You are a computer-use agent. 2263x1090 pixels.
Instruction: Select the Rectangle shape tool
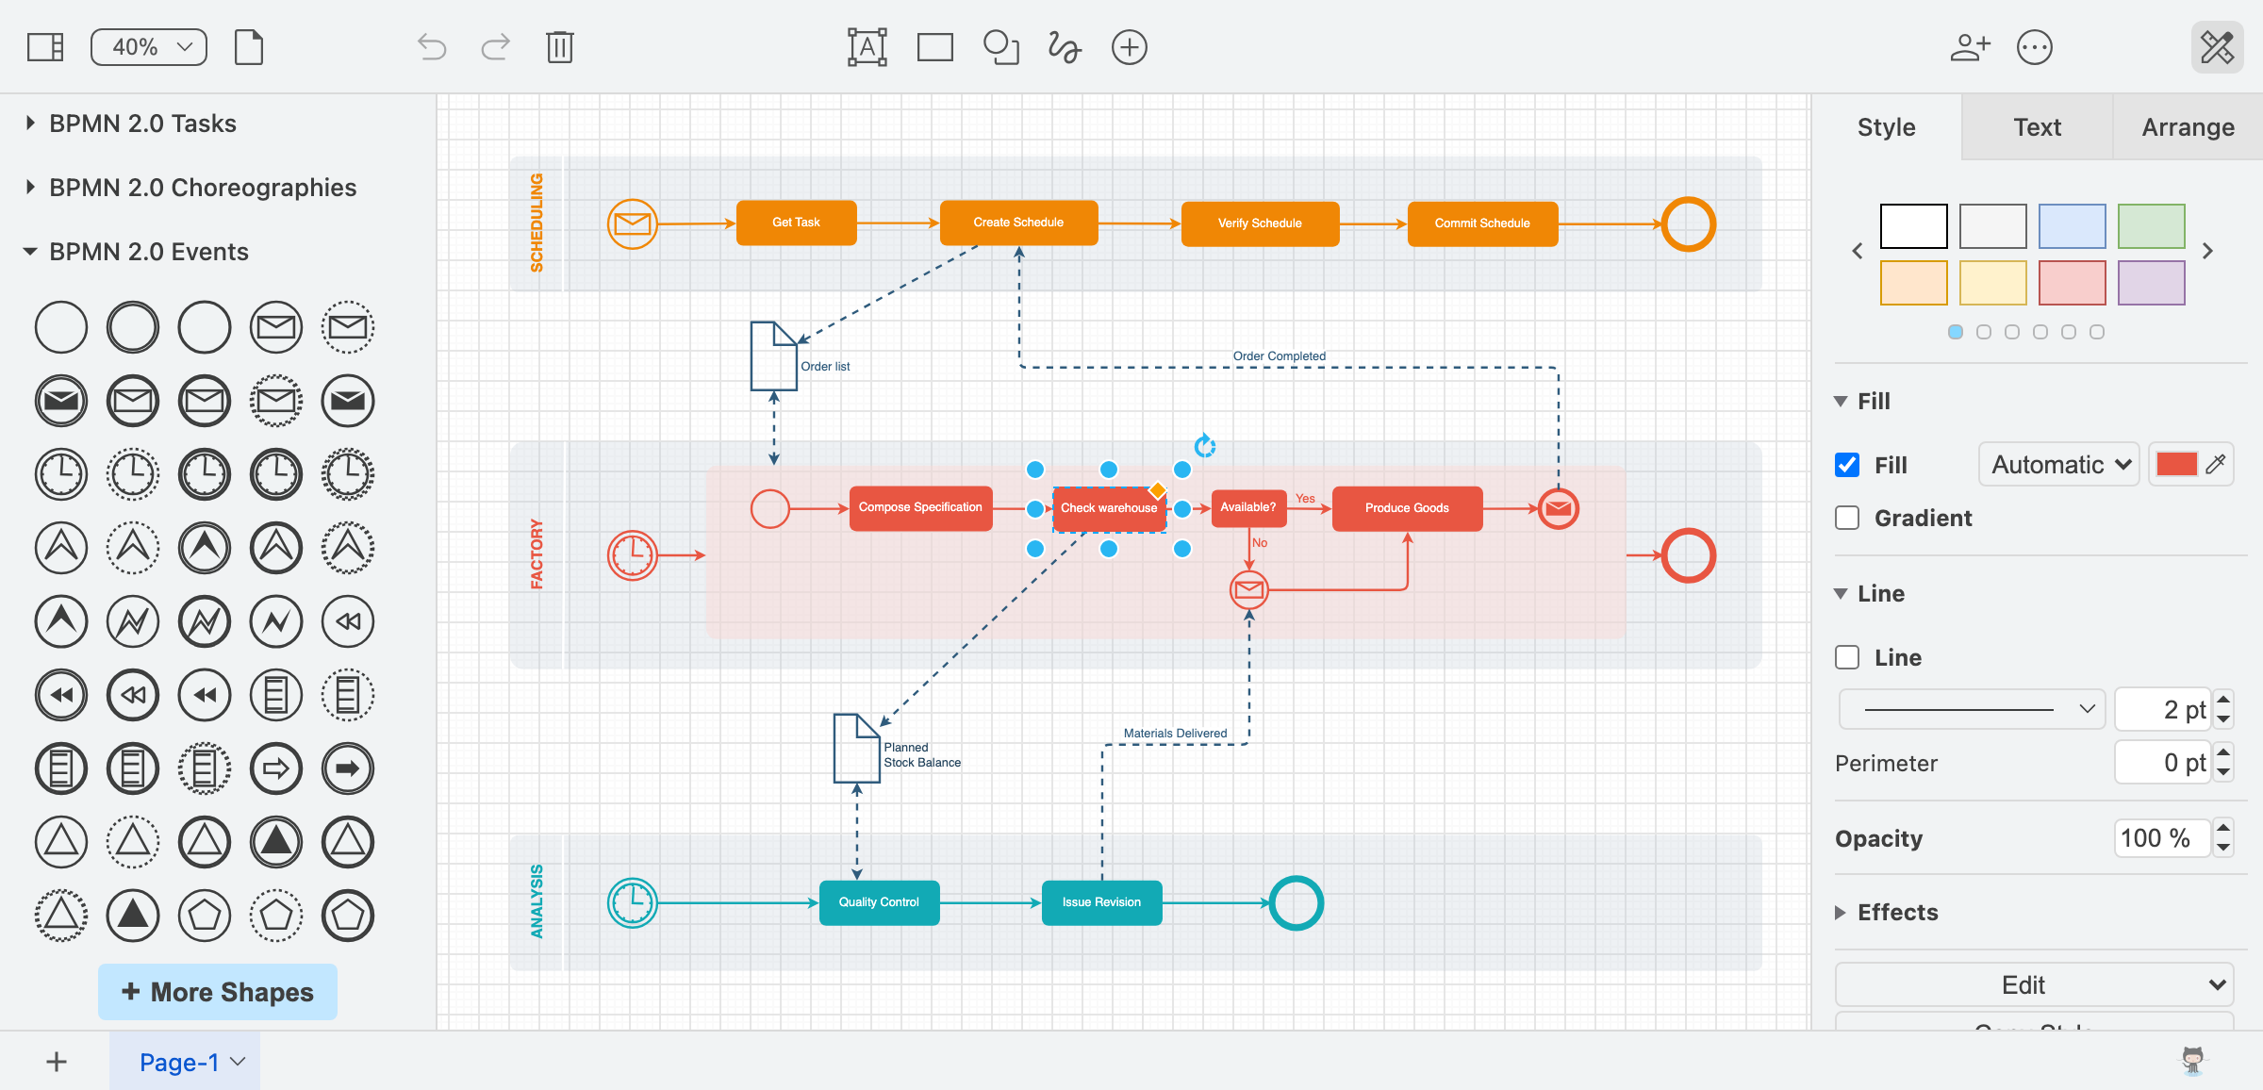point(934,47)
